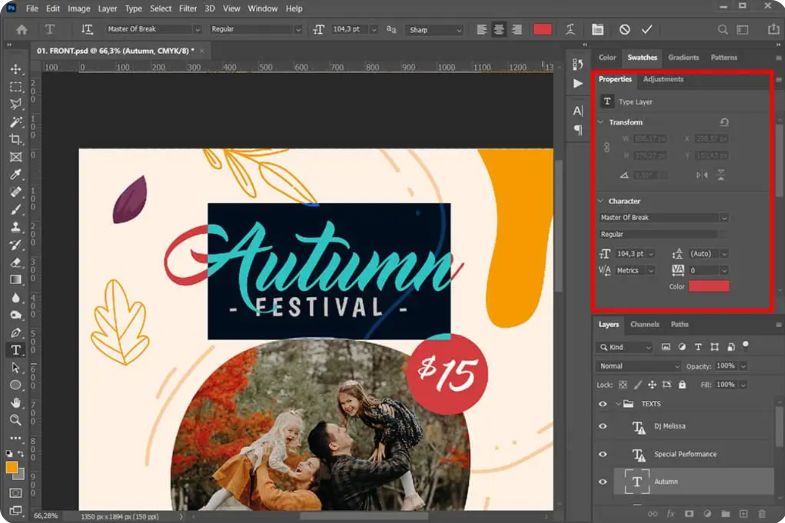Cancel current edits using the slashed circle
Screen dimensions: 785x523
pos(625,29)
